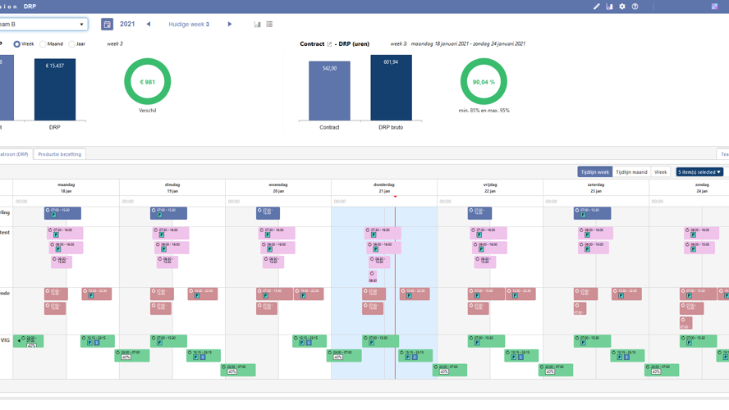Select the Week view button

tap(661, 172)
